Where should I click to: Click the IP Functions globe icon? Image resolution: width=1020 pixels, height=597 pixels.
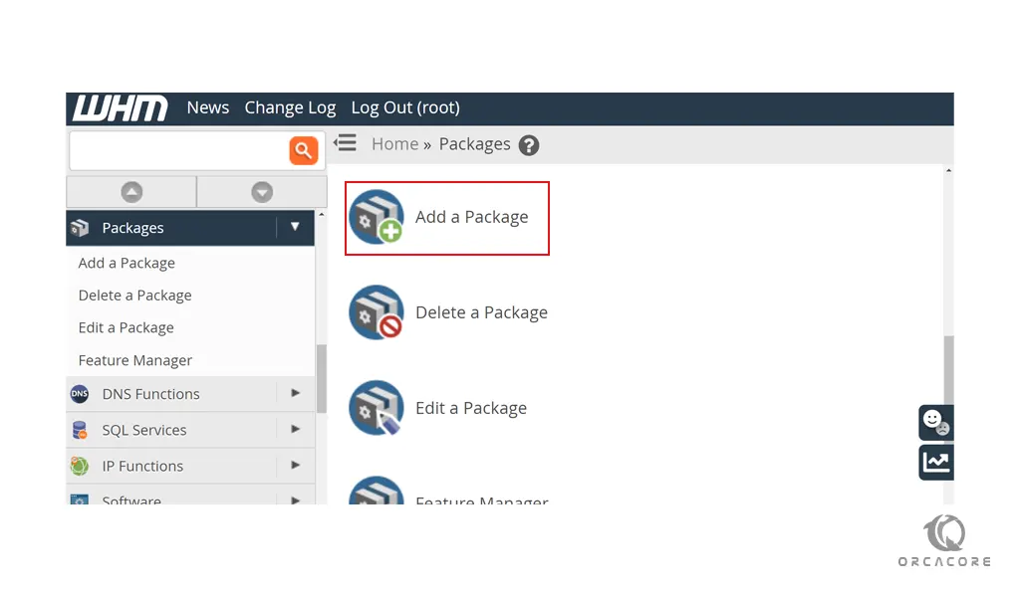[x=80, y=466]
